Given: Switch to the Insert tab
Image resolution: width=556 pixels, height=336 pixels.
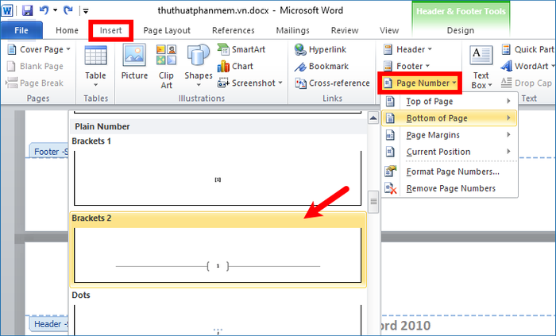Looking at the screenshot, I should click(x=110, y=30).
